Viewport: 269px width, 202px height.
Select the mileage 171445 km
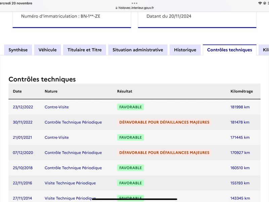(240, 137)
